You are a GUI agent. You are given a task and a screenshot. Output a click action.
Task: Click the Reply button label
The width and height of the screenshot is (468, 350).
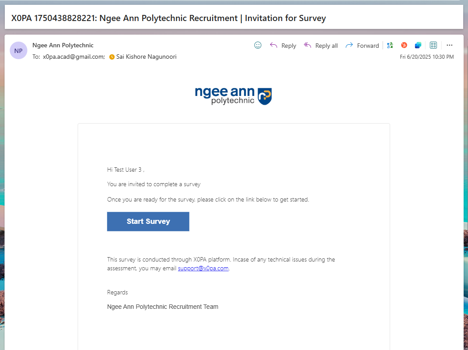[x=289, y=46]
